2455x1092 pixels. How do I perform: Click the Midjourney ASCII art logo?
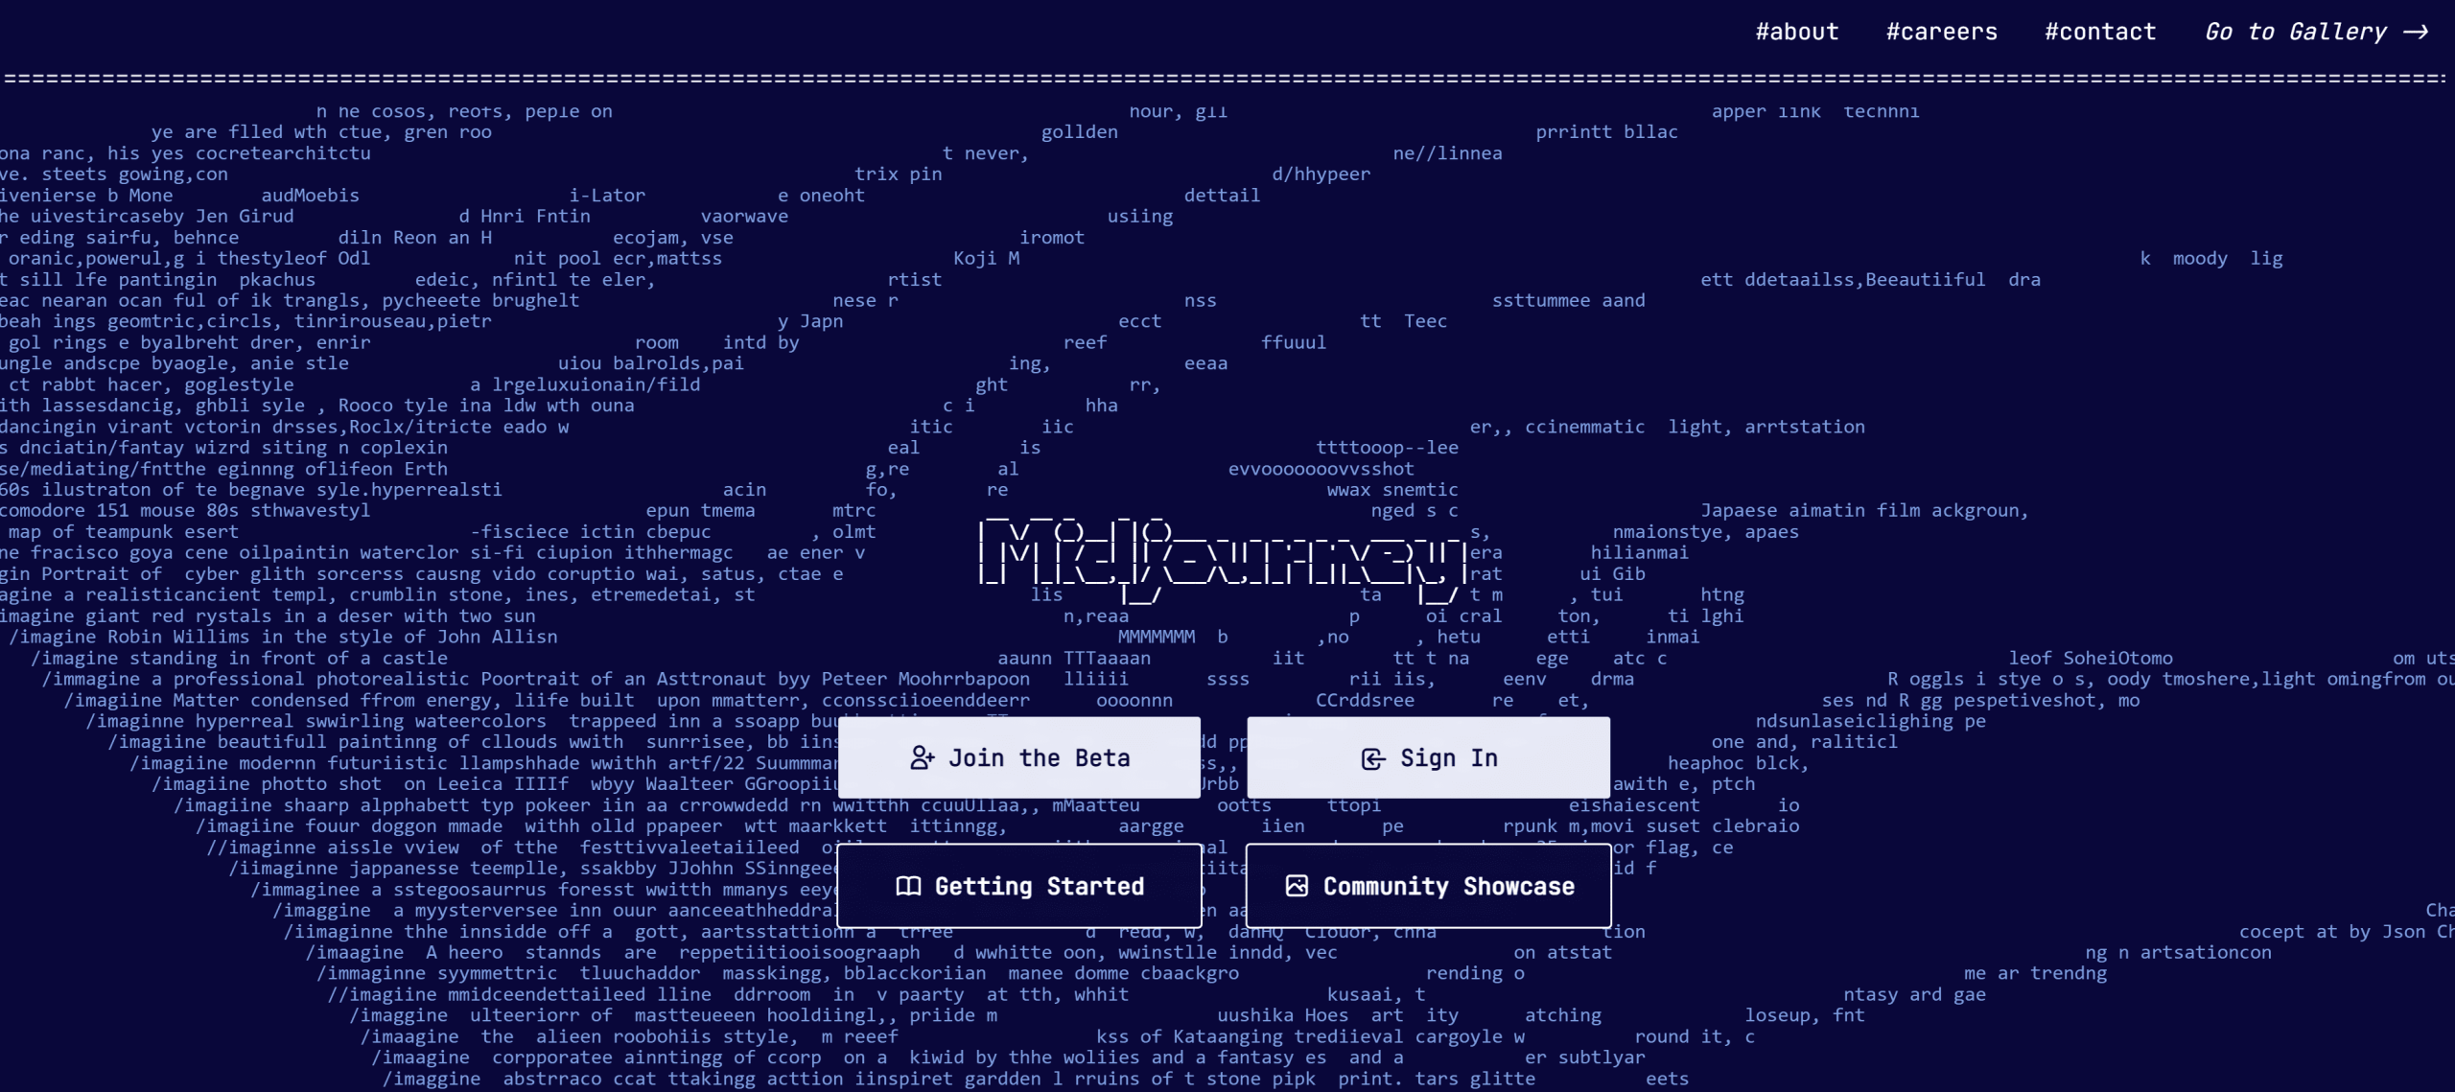[x=1223, y=556]
